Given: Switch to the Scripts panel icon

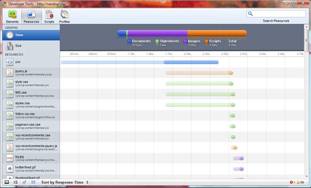Looking at the screenshot, I should 49,16.
